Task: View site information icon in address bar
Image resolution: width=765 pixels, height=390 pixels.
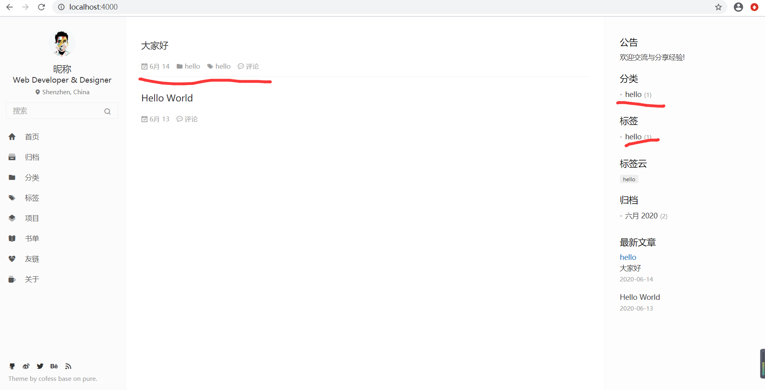Action: (x=61, y=7)
